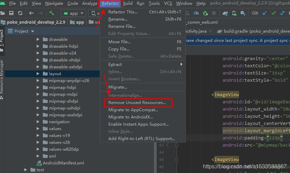Open the File menu

coord(12,3)
